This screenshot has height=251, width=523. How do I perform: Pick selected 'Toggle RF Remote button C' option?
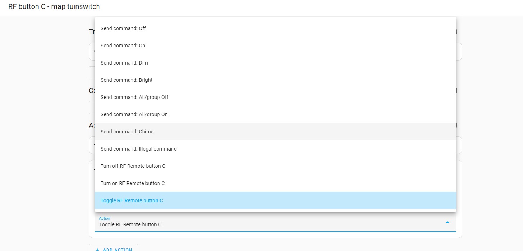click(132, 200)
